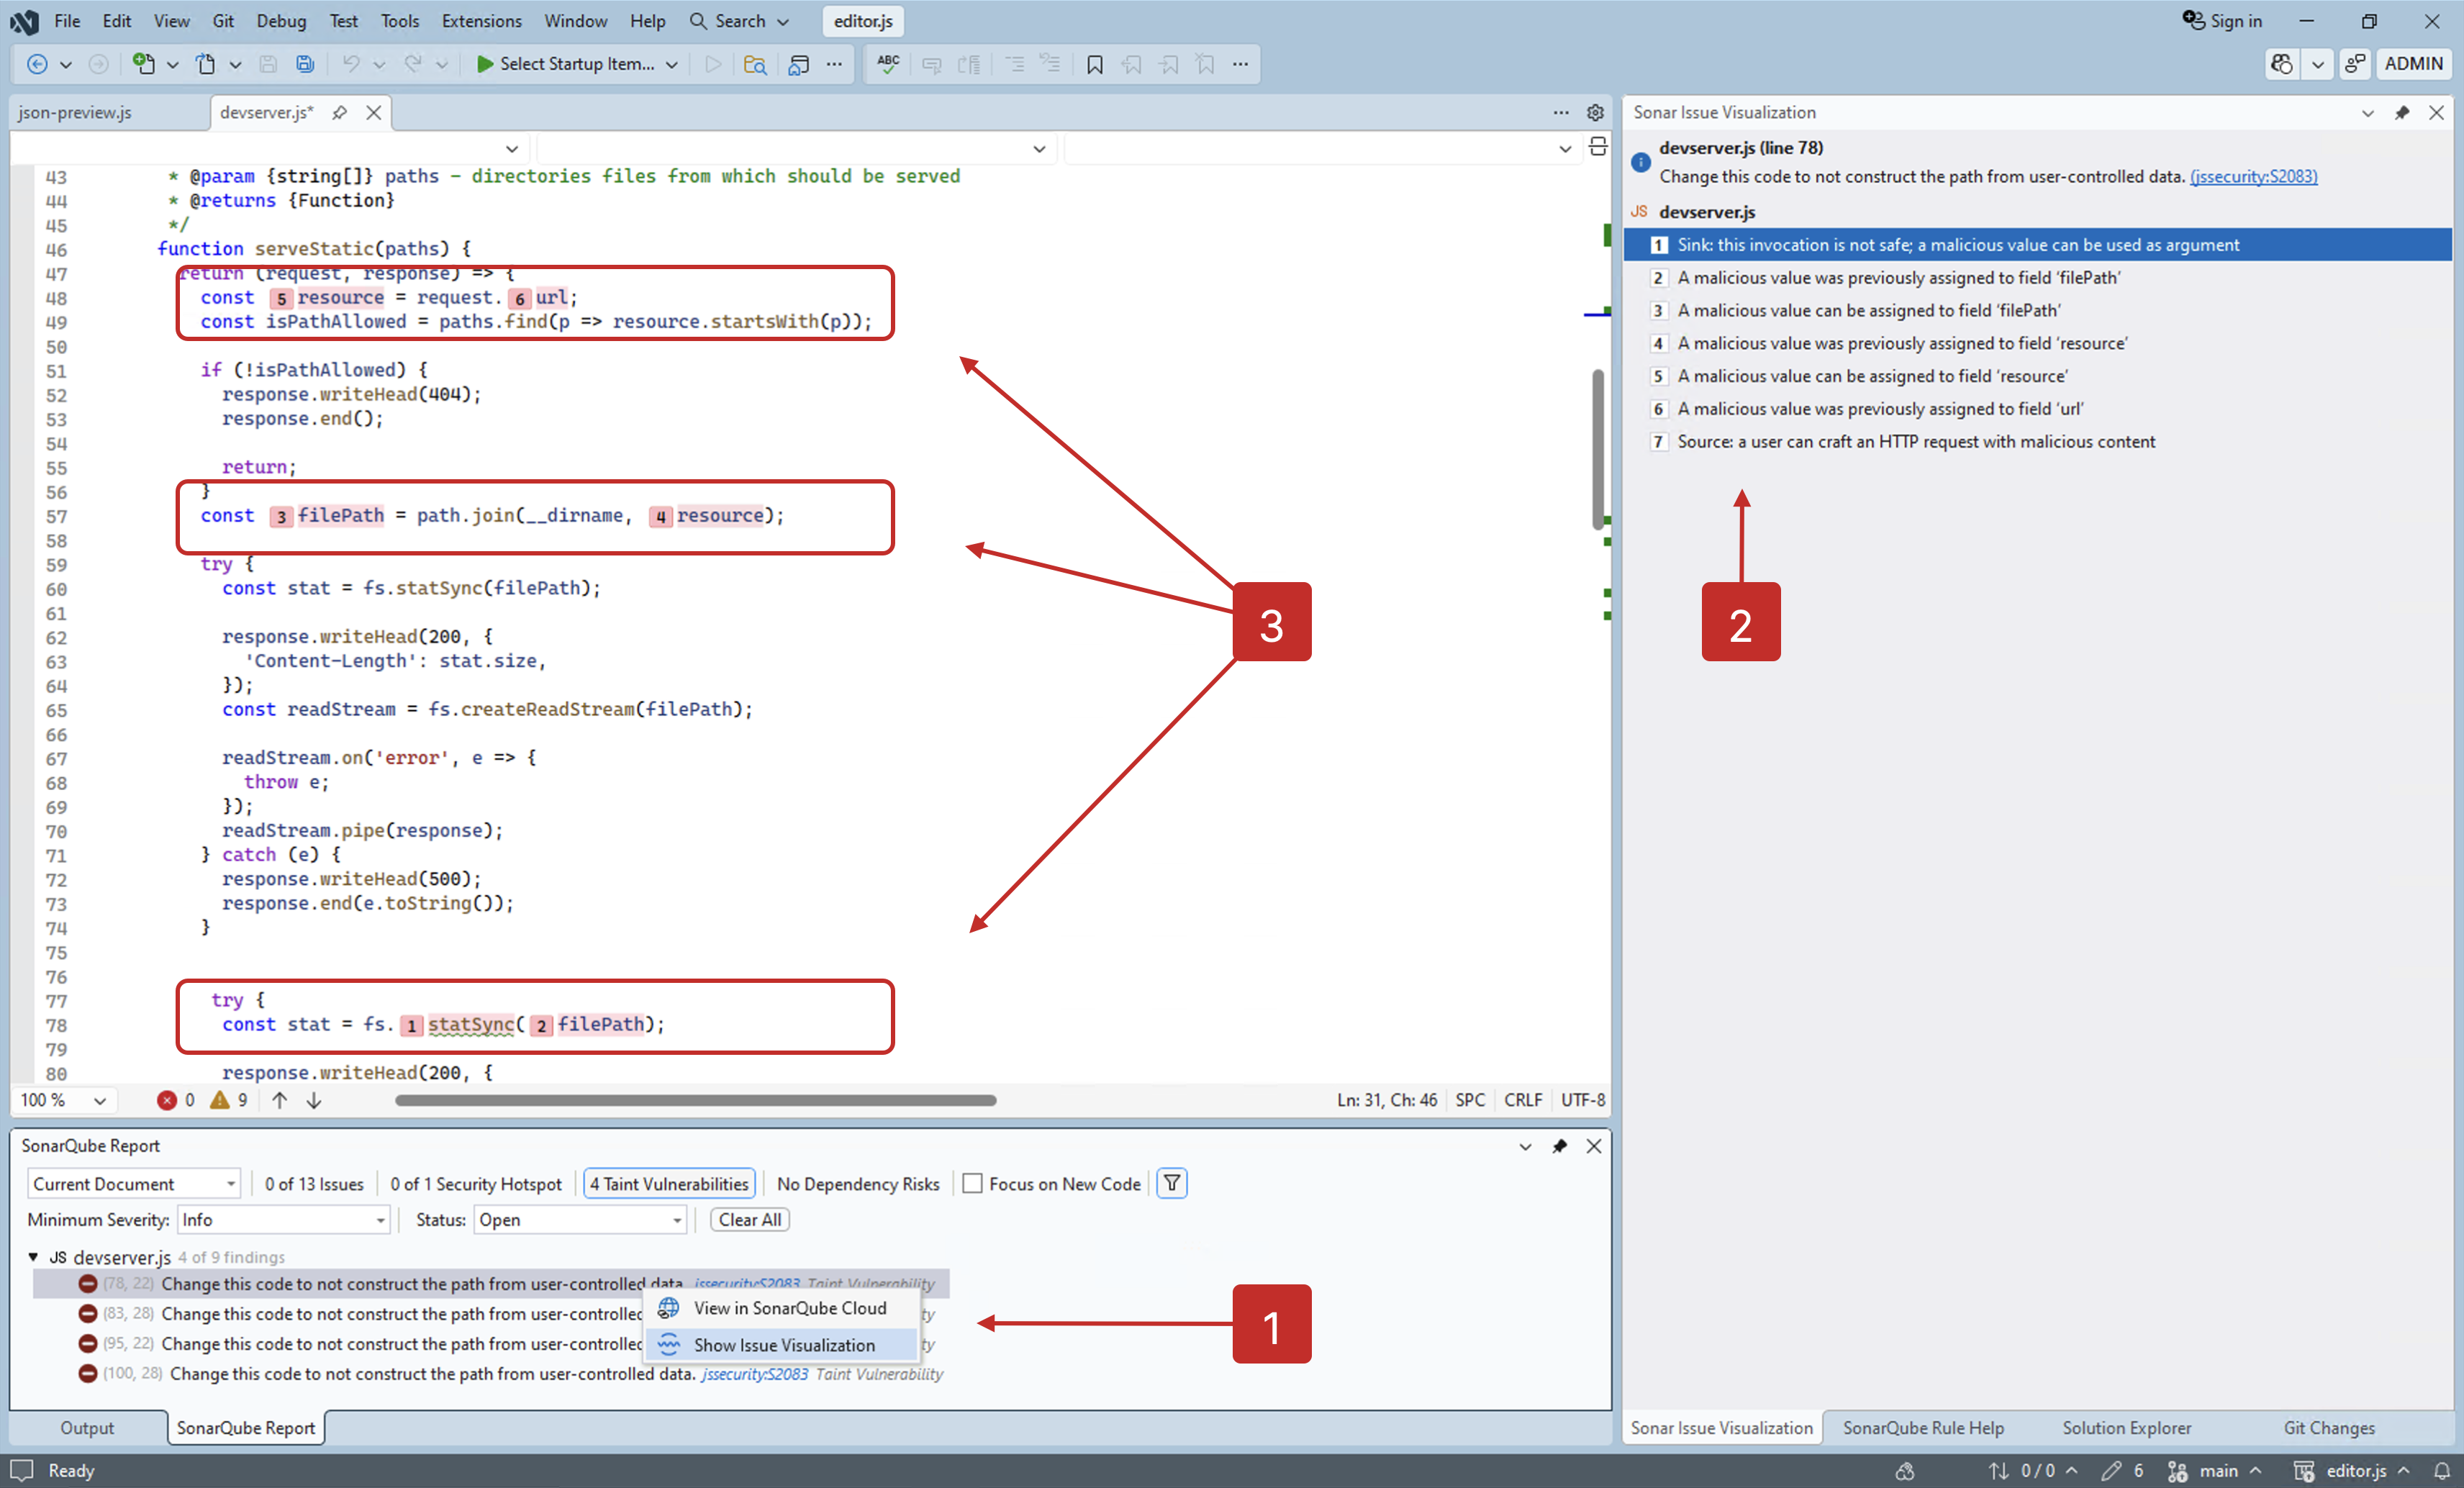Viewport: 2464px width, 1488px height.
Task: Collapse the devserver.js findings list
Action: pyautogui.click(x=33, y=1257)
